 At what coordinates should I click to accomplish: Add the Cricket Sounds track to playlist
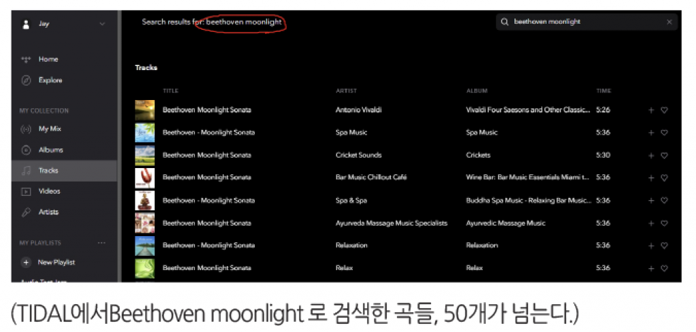tap(651, 156)
